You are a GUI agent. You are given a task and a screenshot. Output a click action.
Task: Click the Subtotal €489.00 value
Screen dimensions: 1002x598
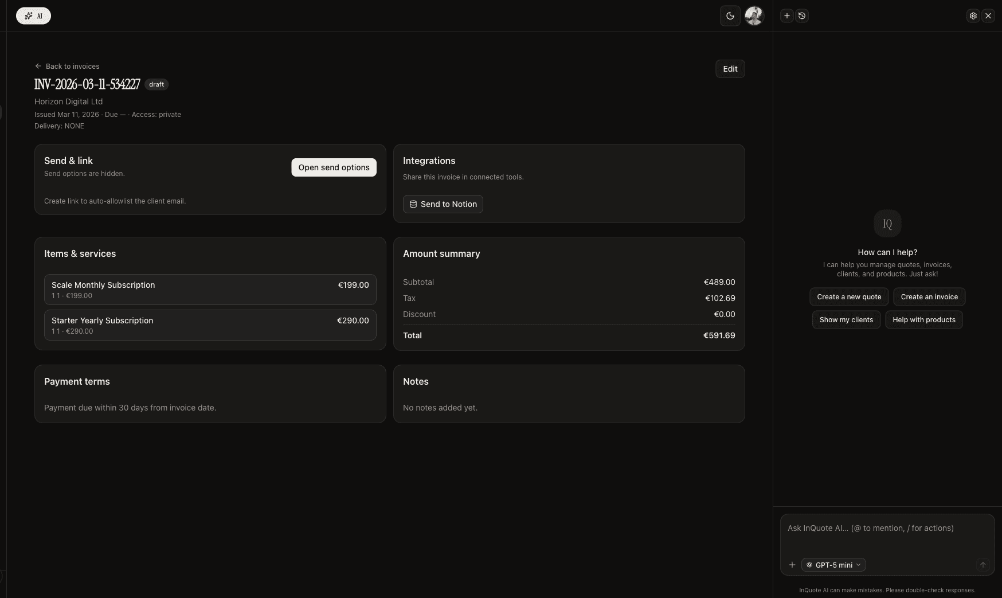pyautogui.click(x=719, y=282)
